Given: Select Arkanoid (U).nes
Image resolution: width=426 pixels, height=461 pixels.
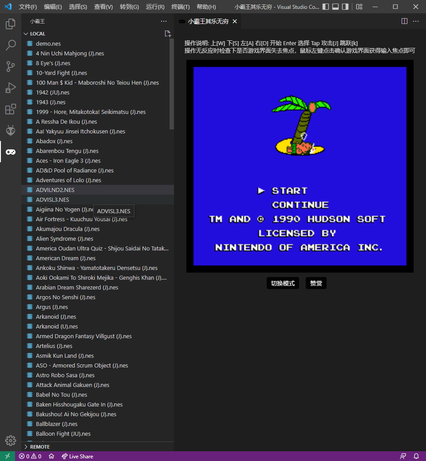Looking at the screenshot, I should [98, 326].
